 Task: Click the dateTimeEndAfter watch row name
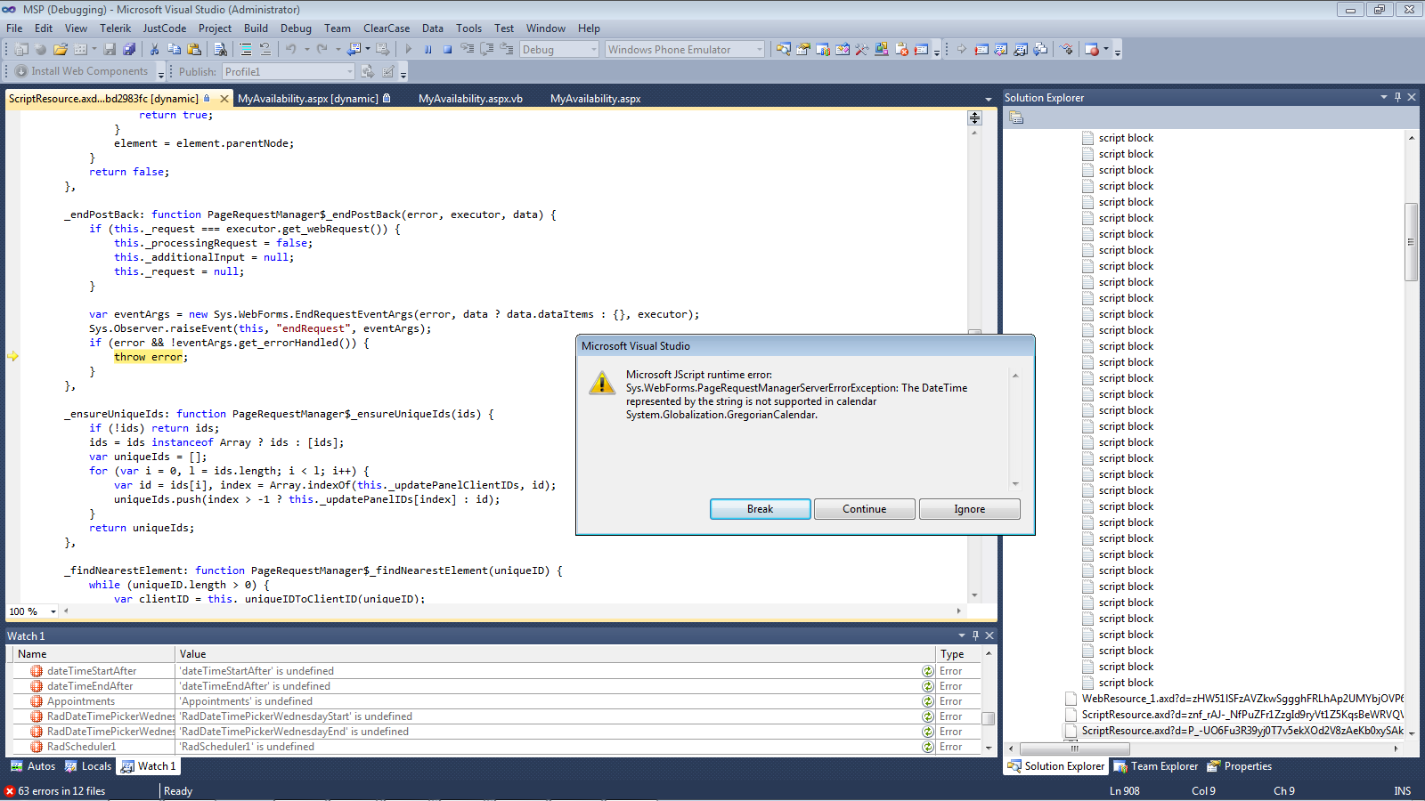(90, 686)
